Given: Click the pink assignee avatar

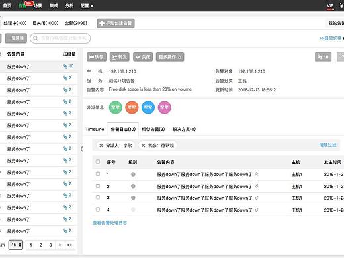Looking at the screenshot, I should 165,107.
